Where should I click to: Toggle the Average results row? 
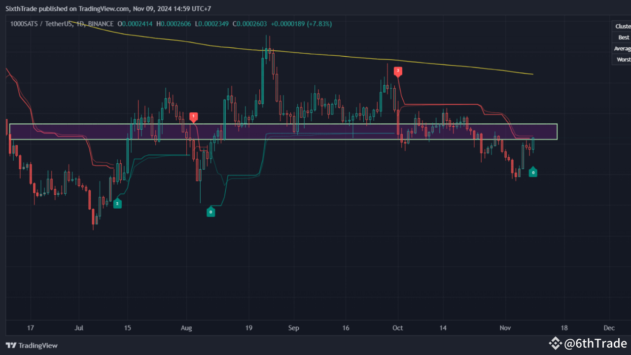tap(622, 48)
